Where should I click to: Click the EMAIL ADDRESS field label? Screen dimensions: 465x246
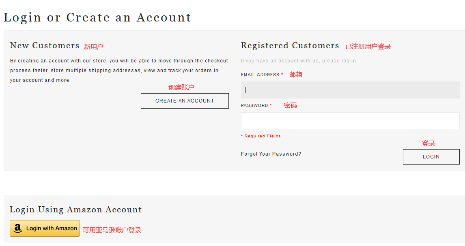pyautogui.click(x=260, y=75)
